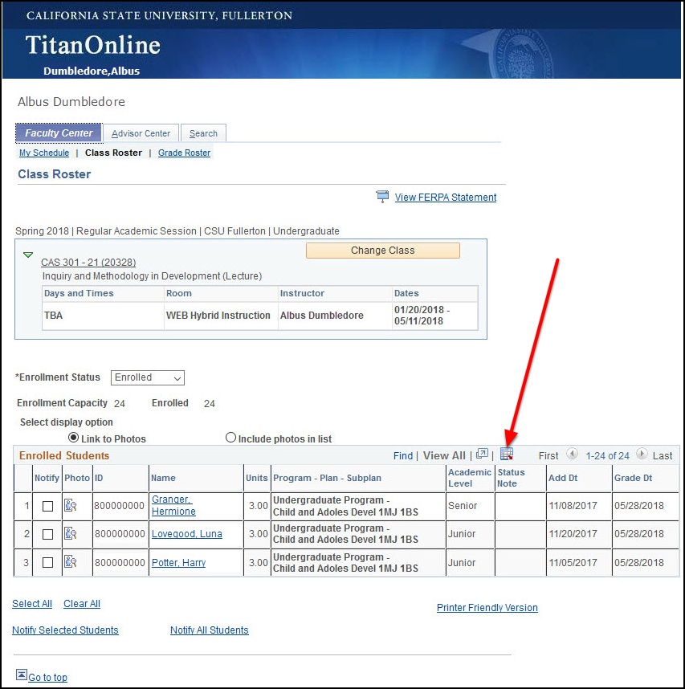
Task: Click FERPA statement presentation icon
Action: point(383,197)
